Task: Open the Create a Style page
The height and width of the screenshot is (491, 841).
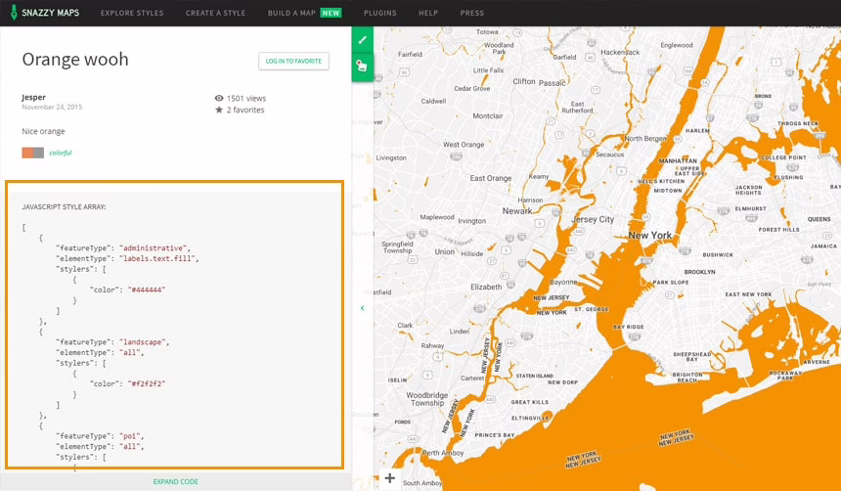Action: click(x=215, y=13)
